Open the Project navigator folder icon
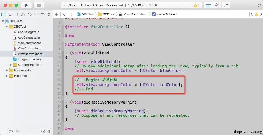 coord(3,14)
